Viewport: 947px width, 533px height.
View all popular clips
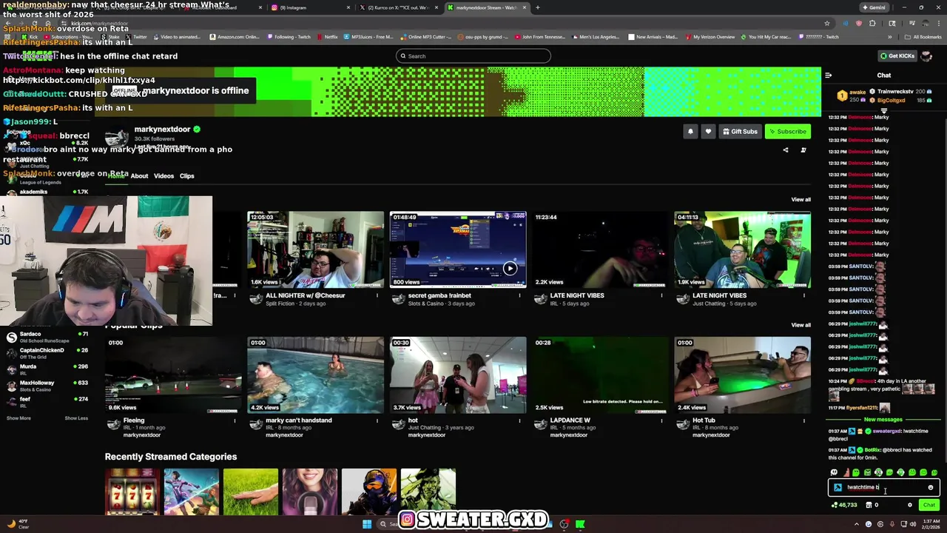pyautogui.click(x=801, y=325)
